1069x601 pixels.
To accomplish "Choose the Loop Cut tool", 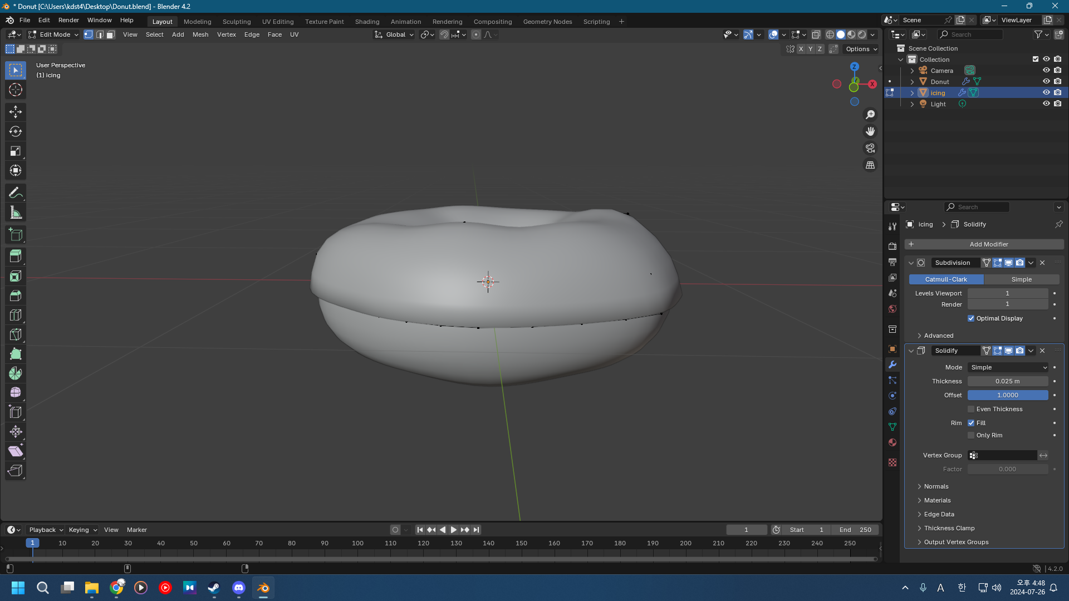I will (x=16, y=315).
